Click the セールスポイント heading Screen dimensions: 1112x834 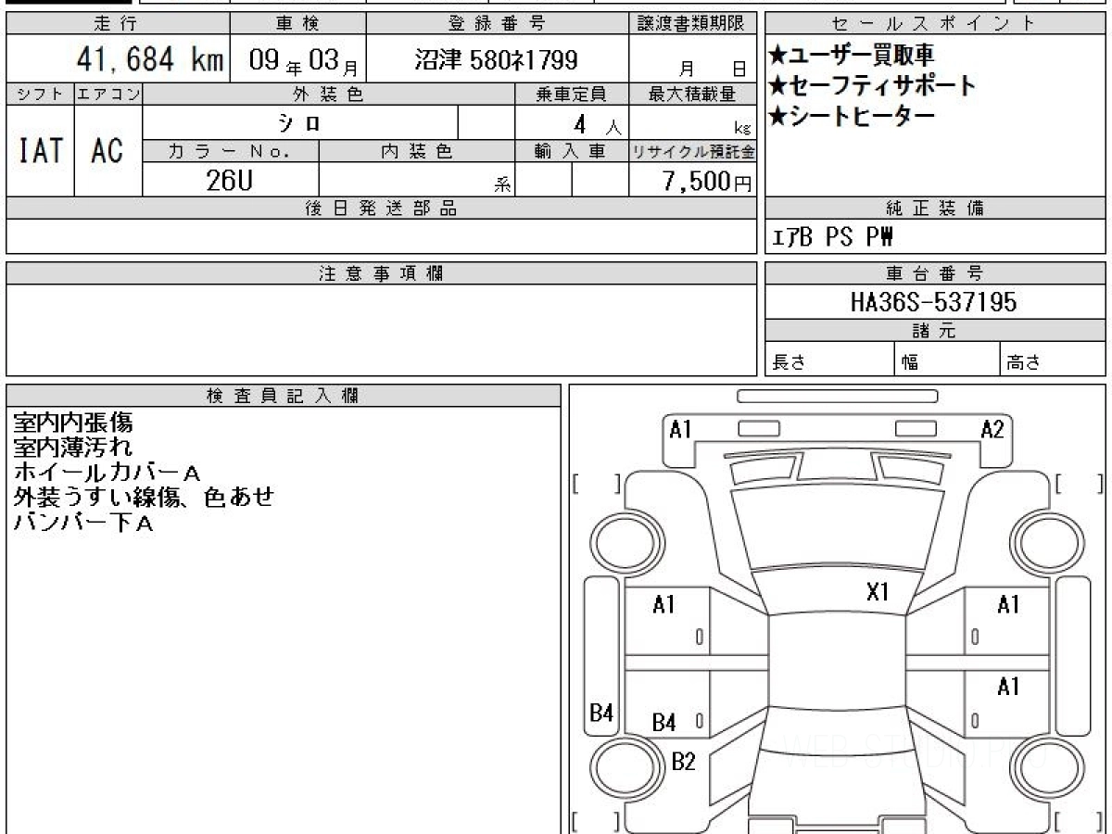935,23
